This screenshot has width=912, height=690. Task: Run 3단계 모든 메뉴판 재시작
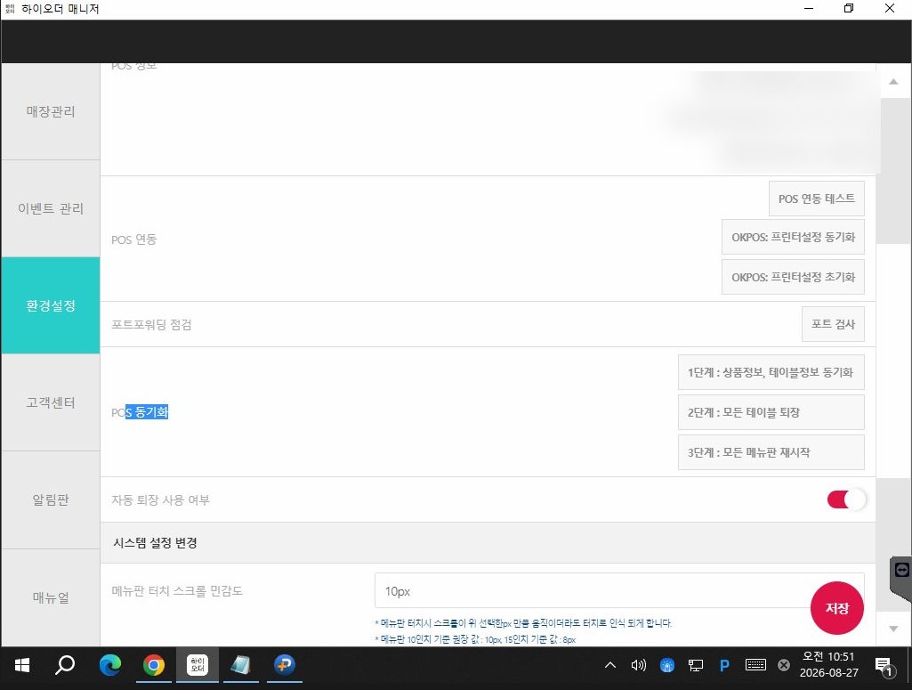click(x=771, y=452)
